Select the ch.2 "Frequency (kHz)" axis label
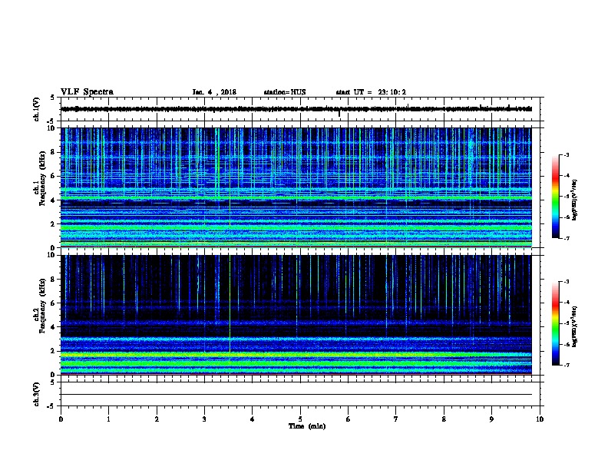This screenshot has width=608, height=470. pos(42,306)
